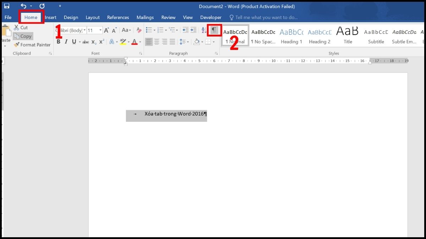Open the Bullets dropdown arrow
The width and height of the screenshot is (426, 239).
(154, 30)
